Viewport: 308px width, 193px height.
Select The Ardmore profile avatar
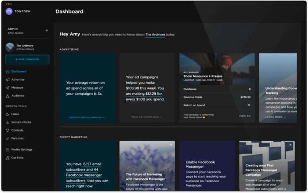coord(10,47)
